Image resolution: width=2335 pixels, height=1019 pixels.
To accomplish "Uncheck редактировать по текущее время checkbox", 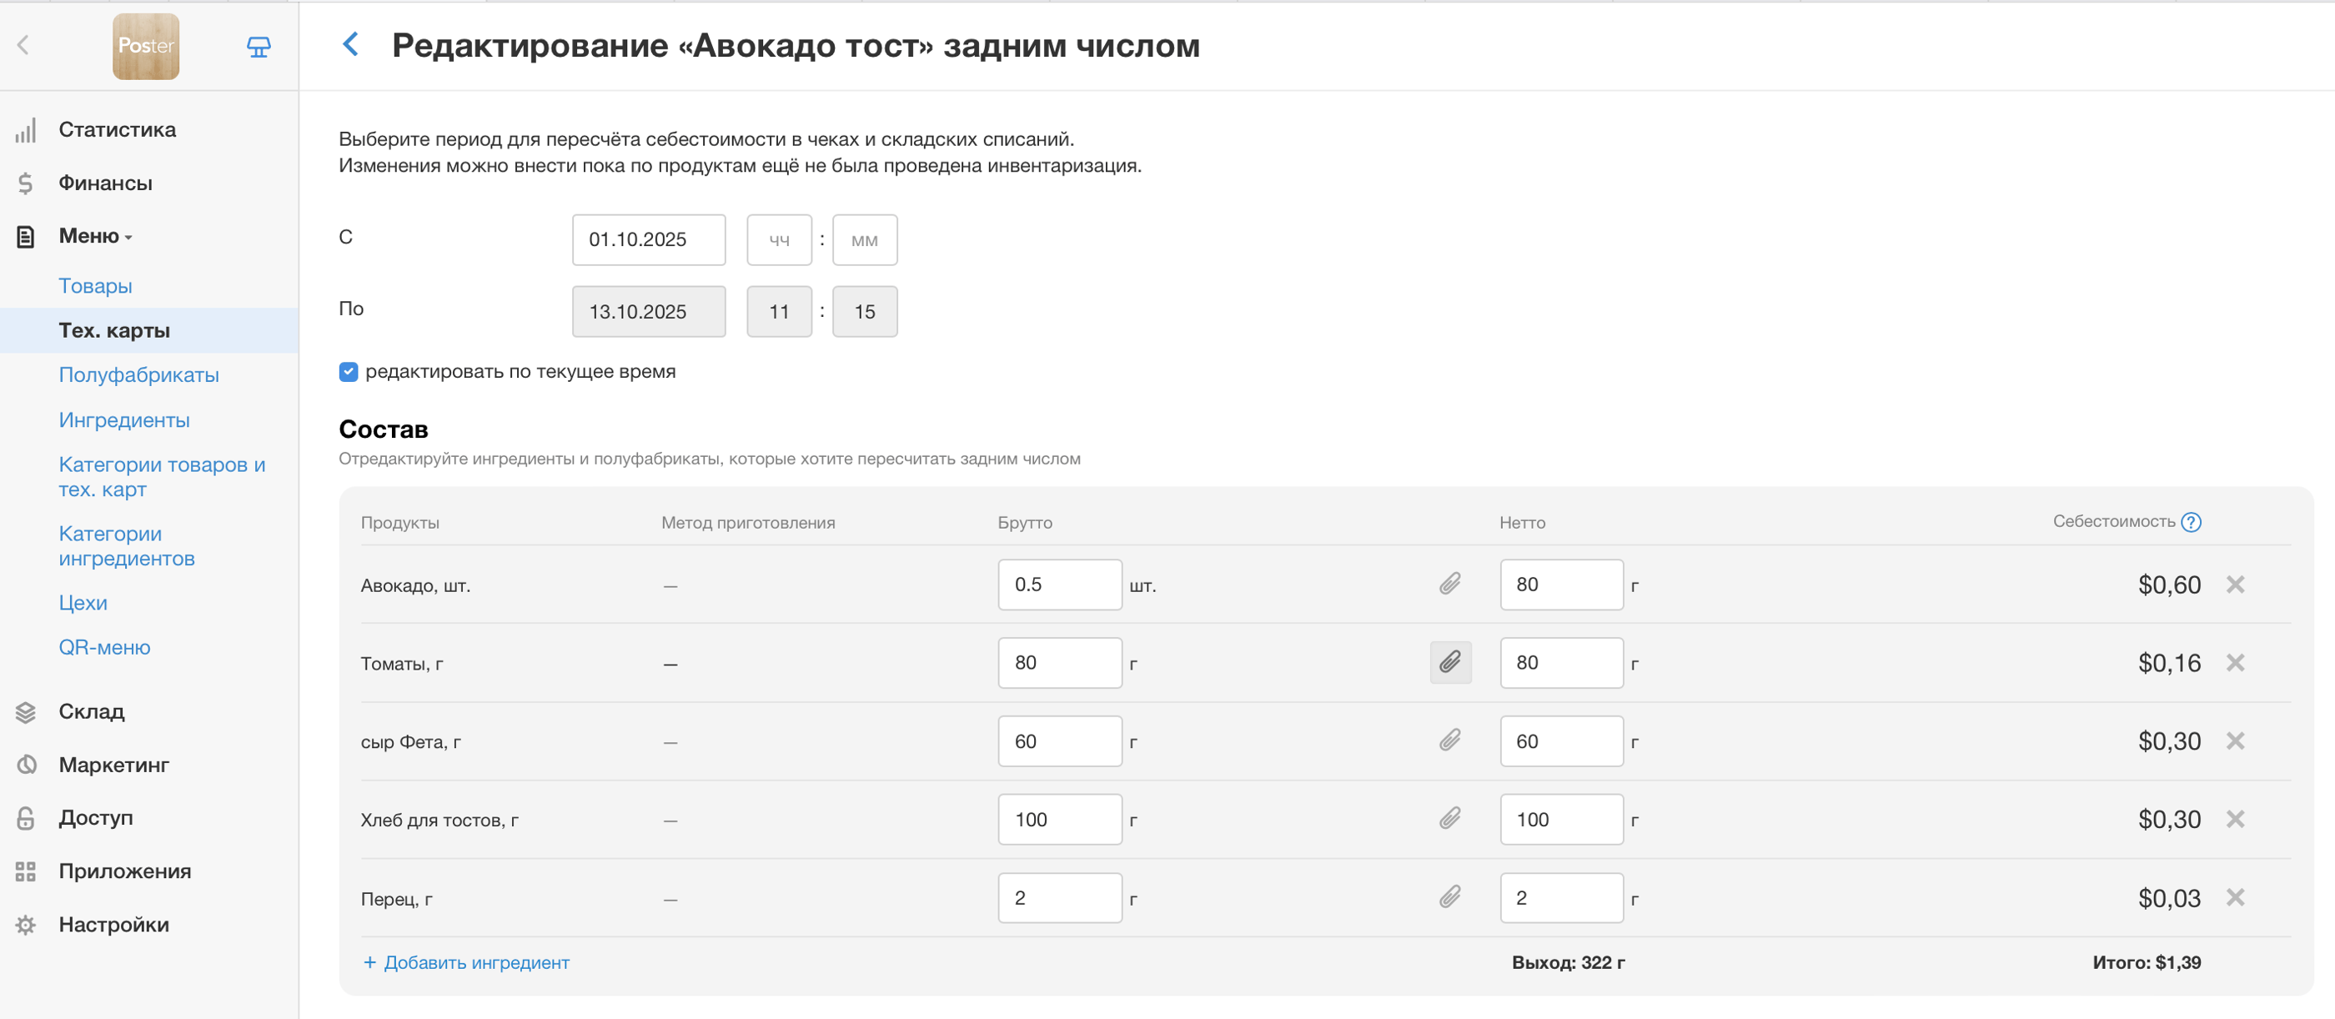I will click(x=348, y=372).
